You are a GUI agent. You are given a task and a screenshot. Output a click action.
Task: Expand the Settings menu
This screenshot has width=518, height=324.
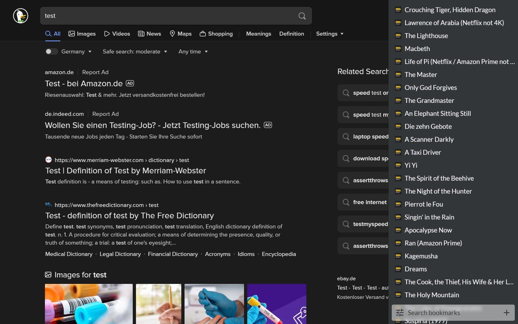point(330,34)
